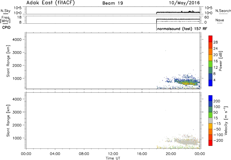Select yellow −15 to −50 Velocity segment
231x160 pixels.
(x=210, y=126)
